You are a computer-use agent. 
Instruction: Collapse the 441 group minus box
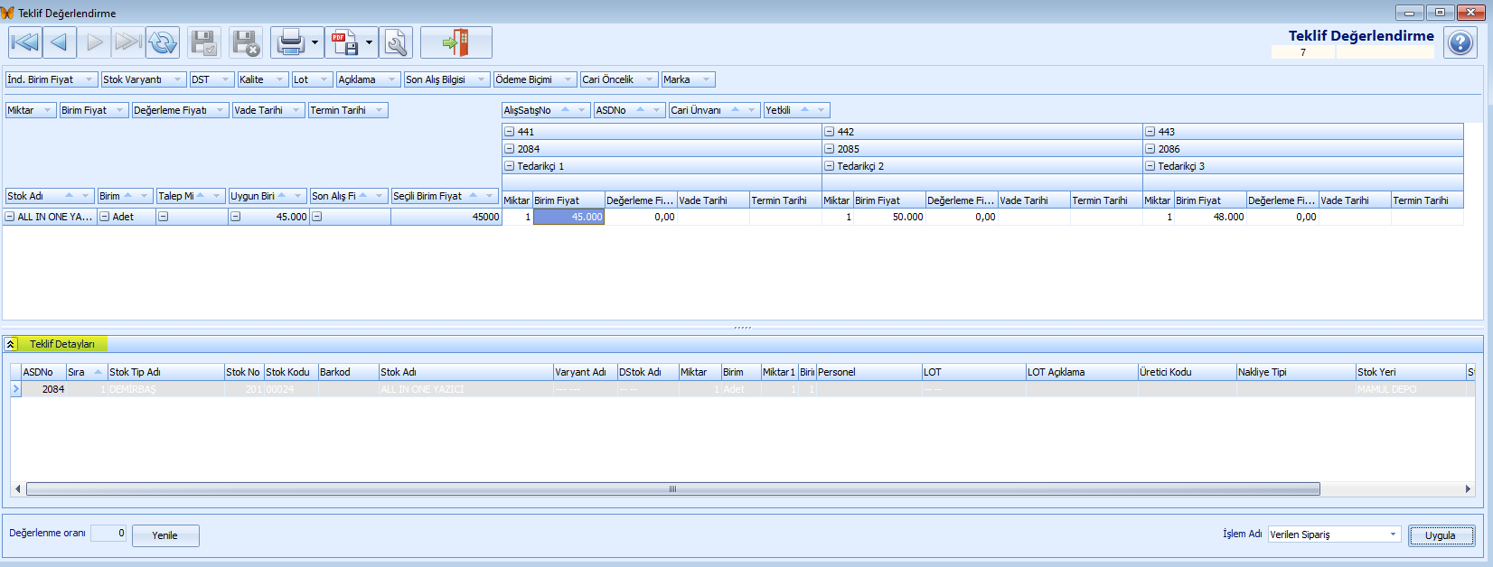tap(510, 132)
